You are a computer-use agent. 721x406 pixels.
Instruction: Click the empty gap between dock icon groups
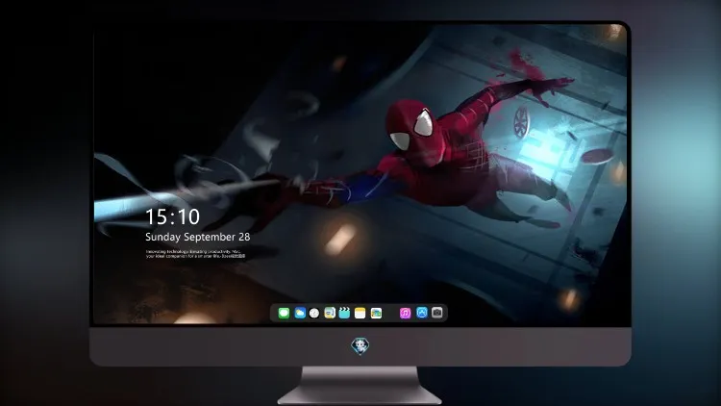click(x=390, y=313)
